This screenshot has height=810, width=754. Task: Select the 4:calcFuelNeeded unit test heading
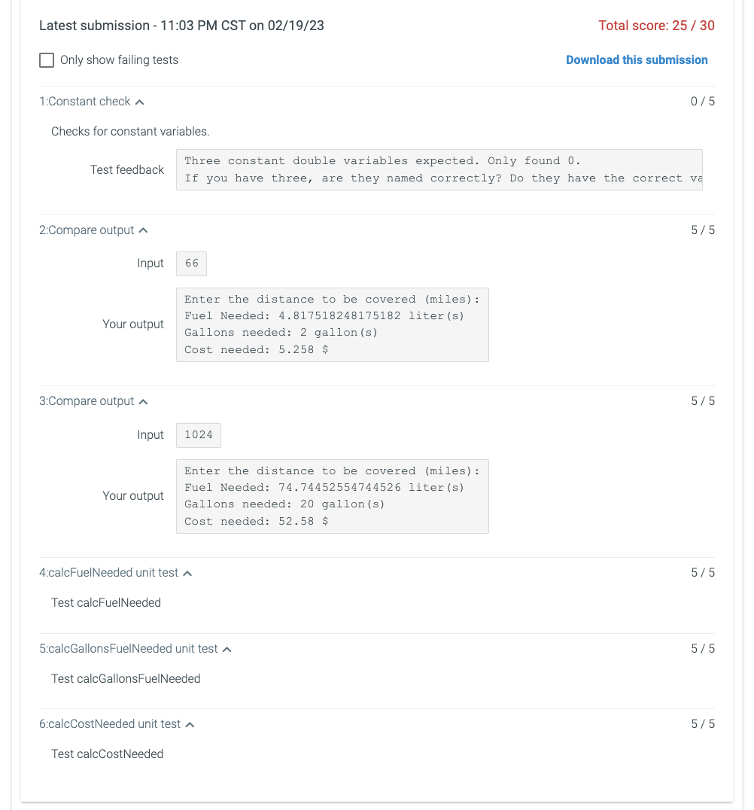tap(109, 572)
